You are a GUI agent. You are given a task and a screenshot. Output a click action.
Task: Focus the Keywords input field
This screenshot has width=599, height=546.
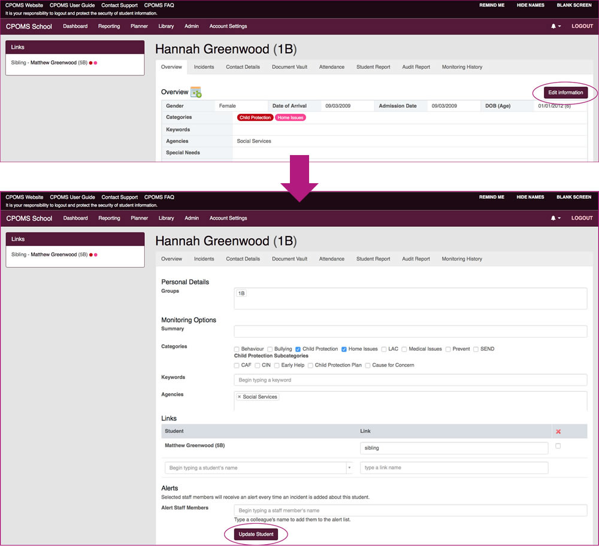click(410, 380)
